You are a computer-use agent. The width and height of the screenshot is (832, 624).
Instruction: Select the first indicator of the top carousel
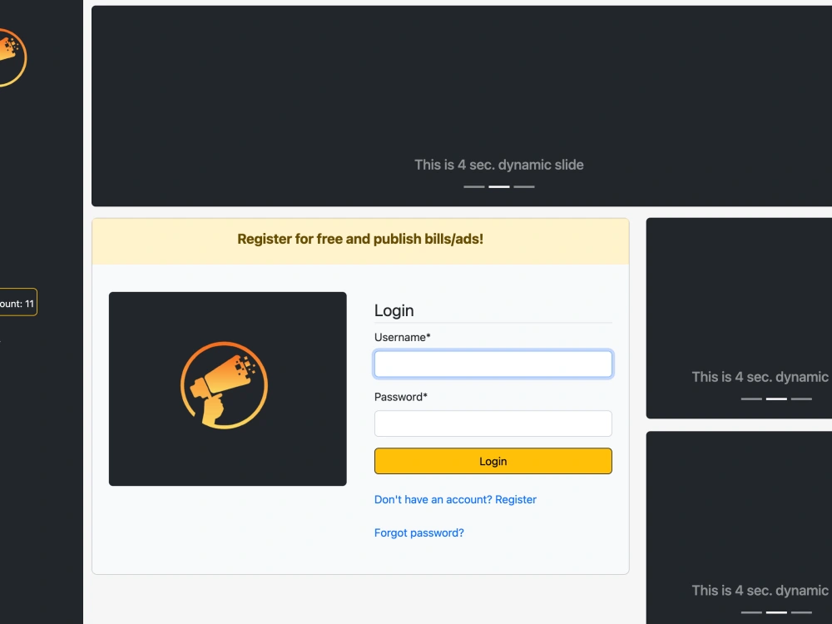(474, 186)
